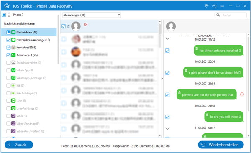The width and height of the screenshot is (251, 153).
Task: Click the Sprachnachricht voicemail icon
Action: (x=13, y=63)
